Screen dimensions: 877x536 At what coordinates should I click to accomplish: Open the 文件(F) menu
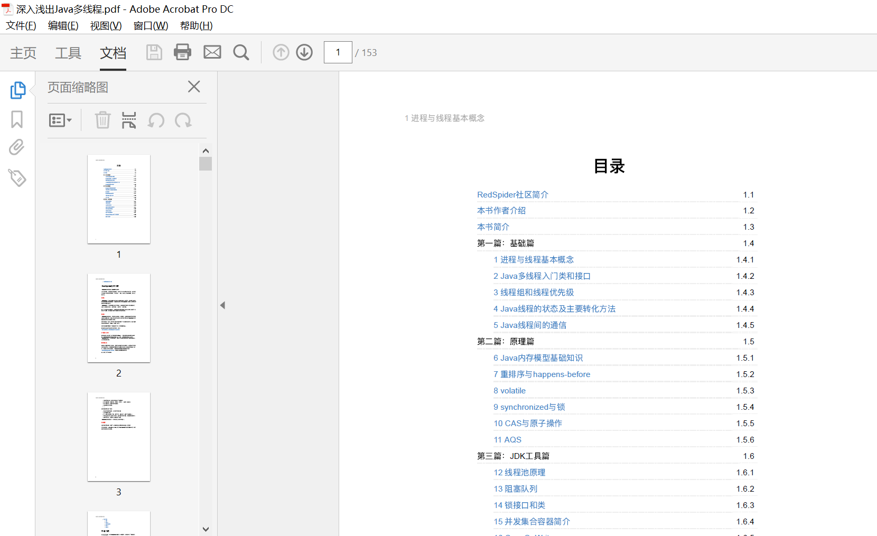click(x=21, y=26)
